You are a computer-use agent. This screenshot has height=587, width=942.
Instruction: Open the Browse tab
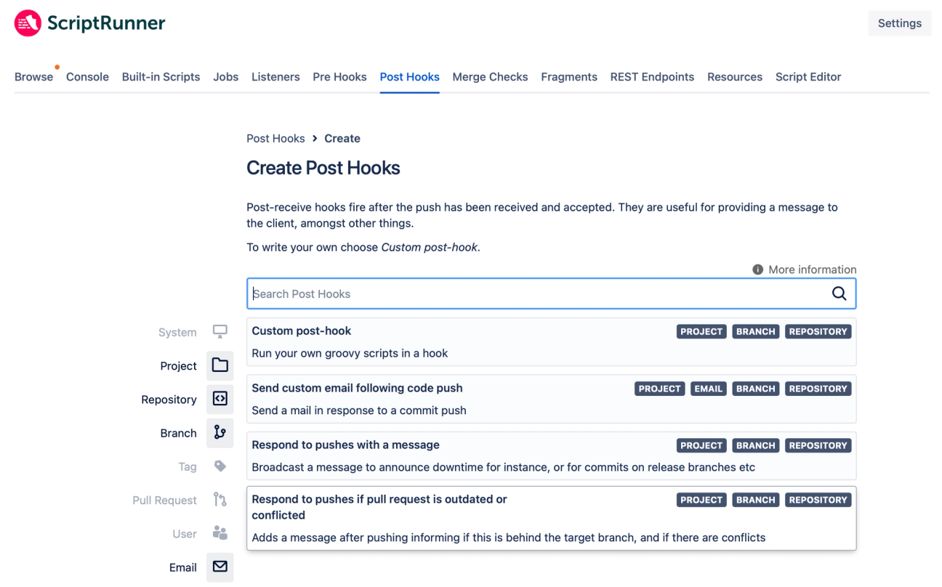coord(34,77)
